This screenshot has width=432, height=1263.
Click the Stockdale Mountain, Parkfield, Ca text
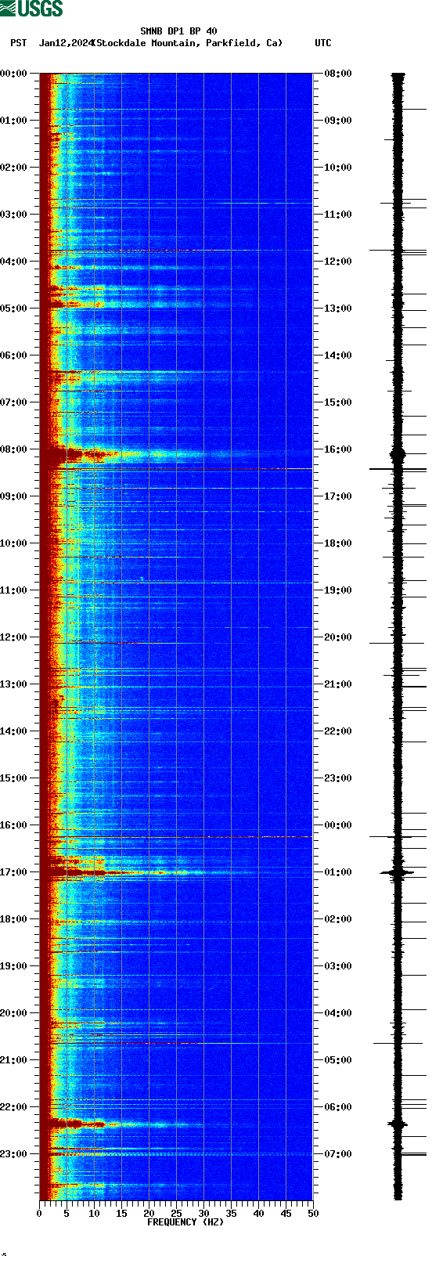pyautogui.click(x=188, y=43)
